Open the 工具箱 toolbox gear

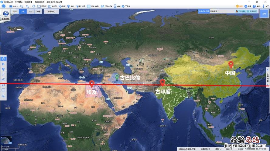[126, 6]
